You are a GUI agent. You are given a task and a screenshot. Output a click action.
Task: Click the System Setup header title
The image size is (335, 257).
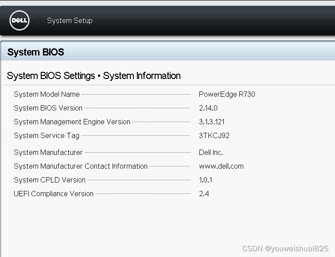click(70, 20)
